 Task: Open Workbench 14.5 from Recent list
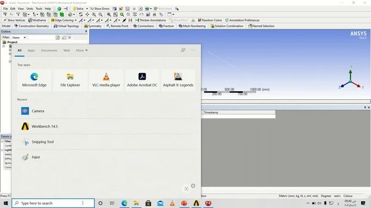[106, 127]
